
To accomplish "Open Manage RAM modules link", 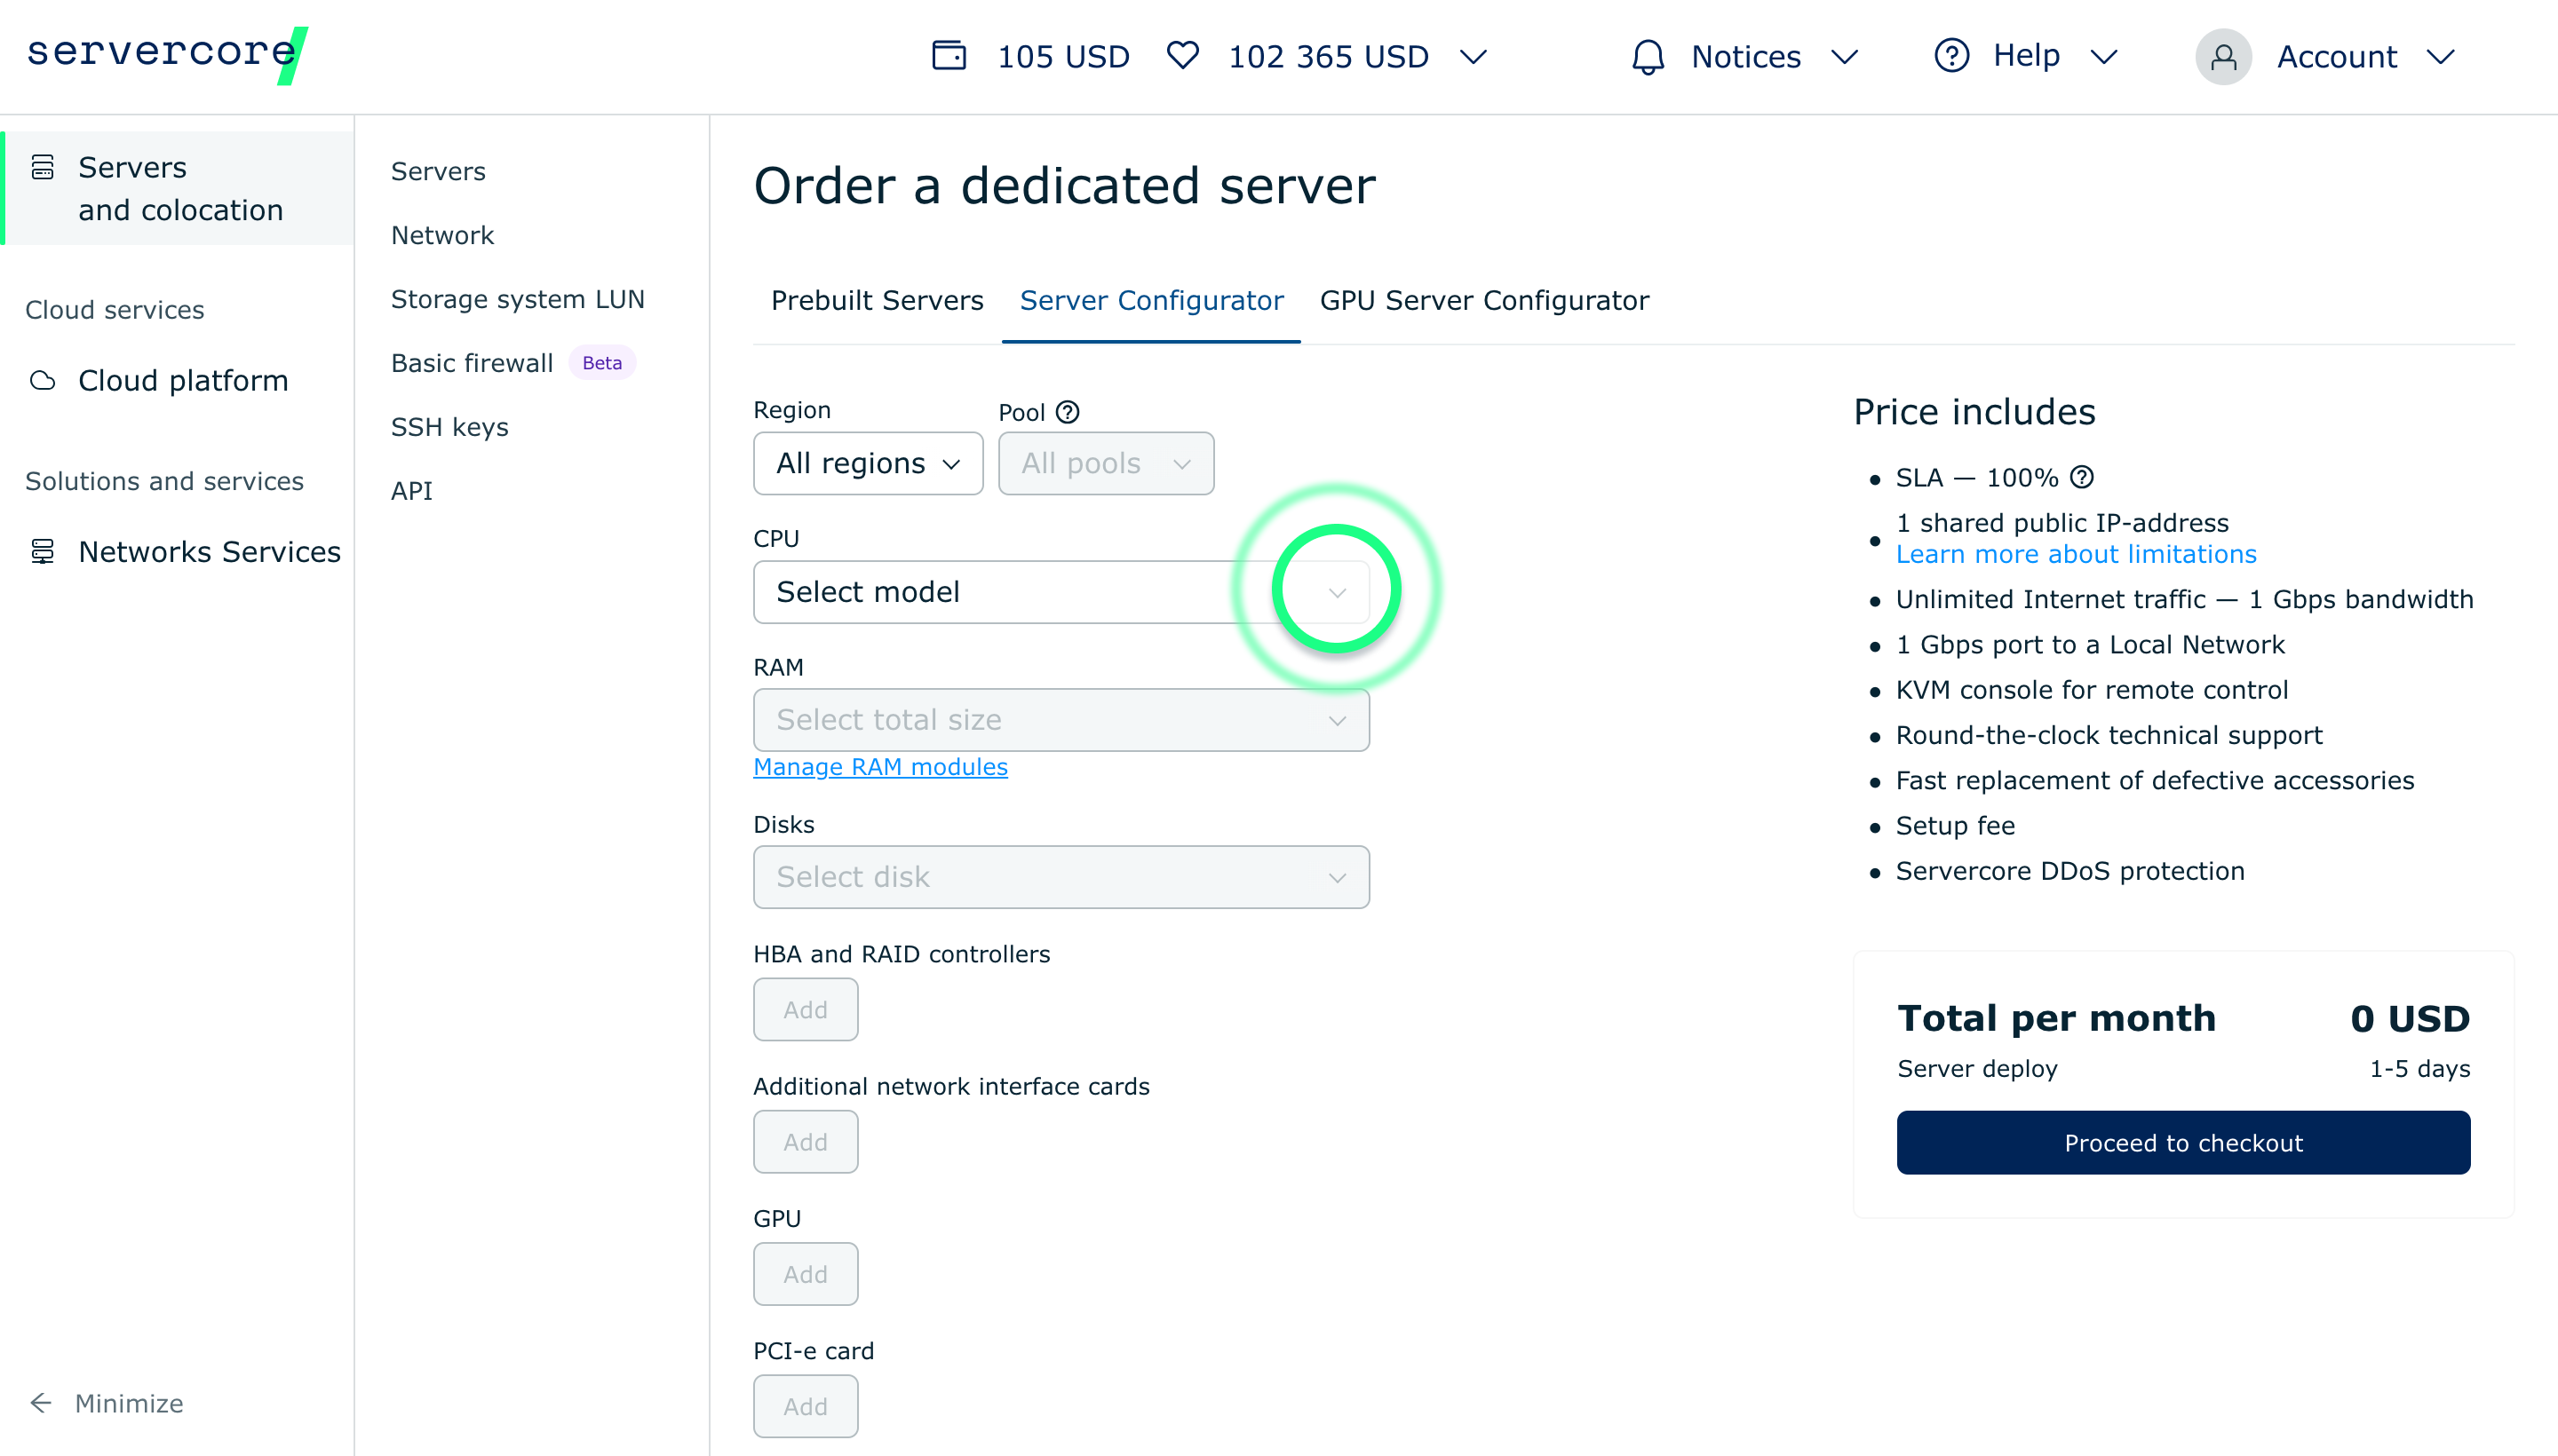I will (879, 766).
